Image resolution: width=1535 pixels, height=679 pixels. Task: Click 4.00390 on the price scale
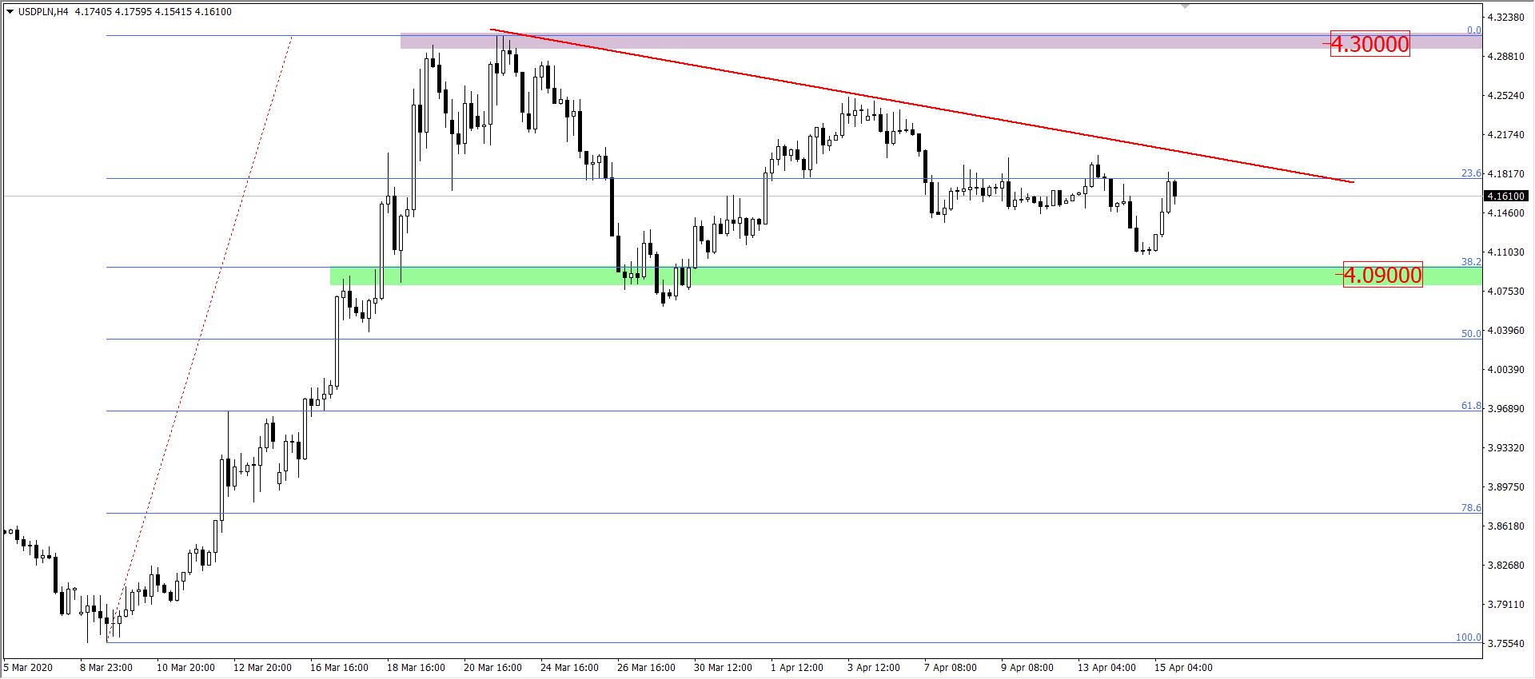pyautogui.click(x=1505, y=369)
